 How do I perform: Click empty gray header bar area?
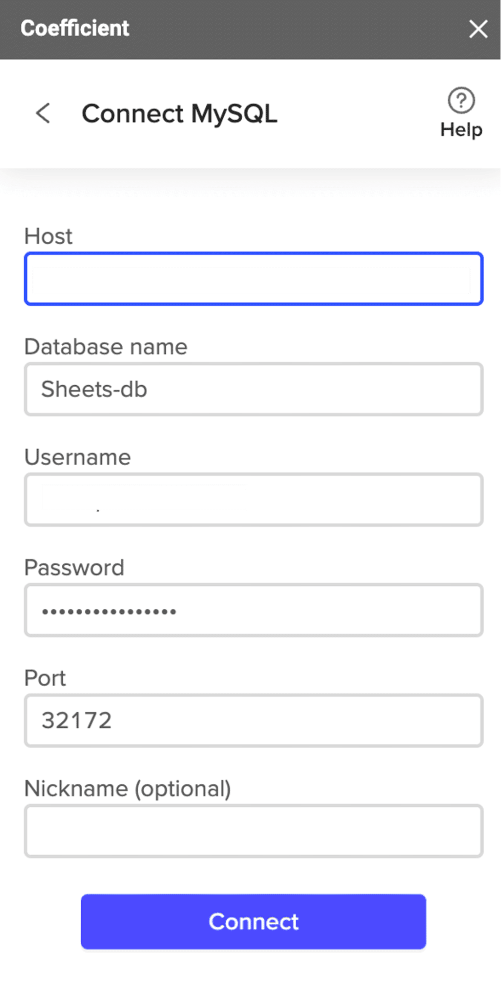[297, 29]
